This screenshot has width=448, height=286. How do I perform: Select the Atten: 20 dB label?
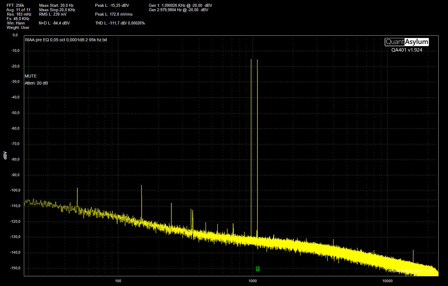coord(36,83)
